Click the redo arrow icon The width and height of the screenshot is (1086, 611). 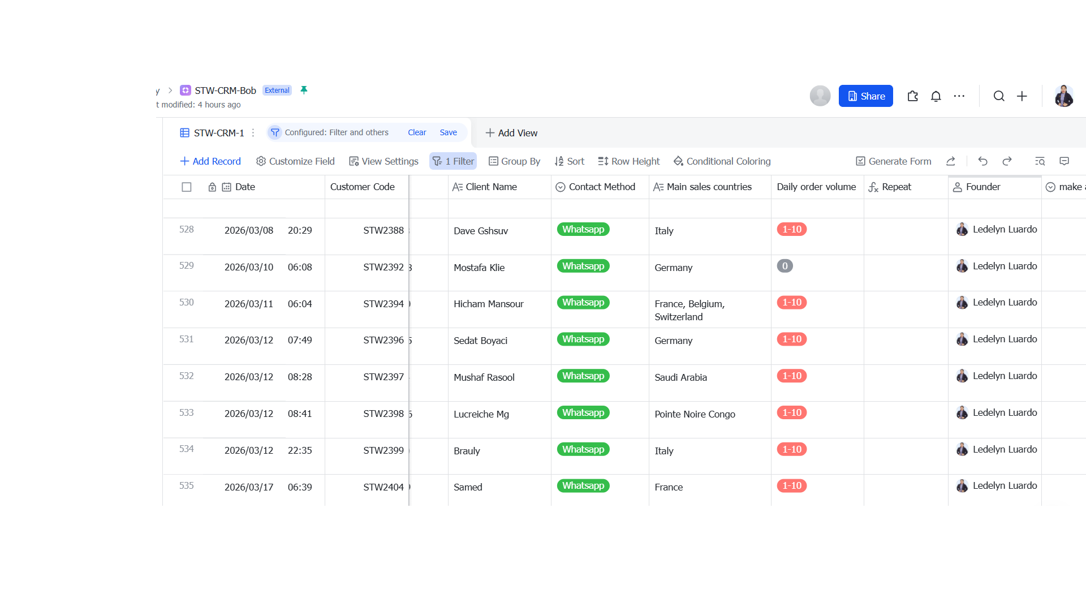point(1007,161)
